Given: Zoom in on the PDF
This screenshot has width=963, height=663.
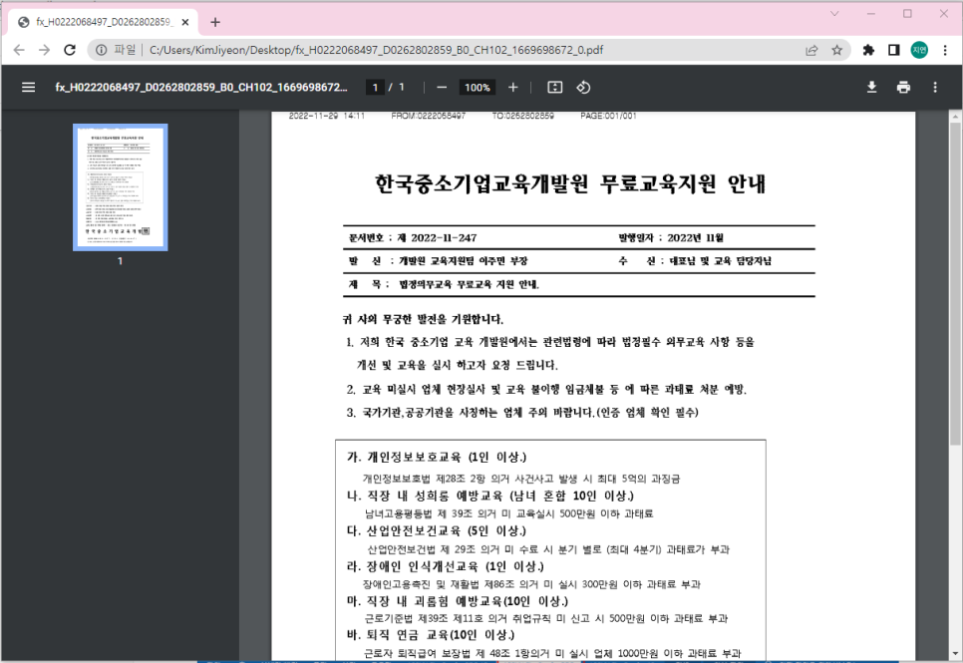Looking at the screenshot, I should (513, 88).
